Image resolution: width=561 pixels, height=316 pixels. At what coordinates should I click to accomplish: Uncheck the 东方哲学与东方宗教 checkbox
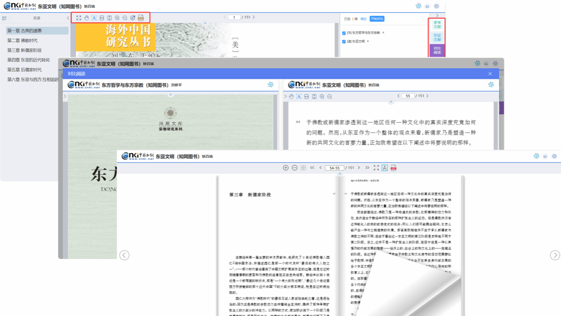tap(344, 33)
